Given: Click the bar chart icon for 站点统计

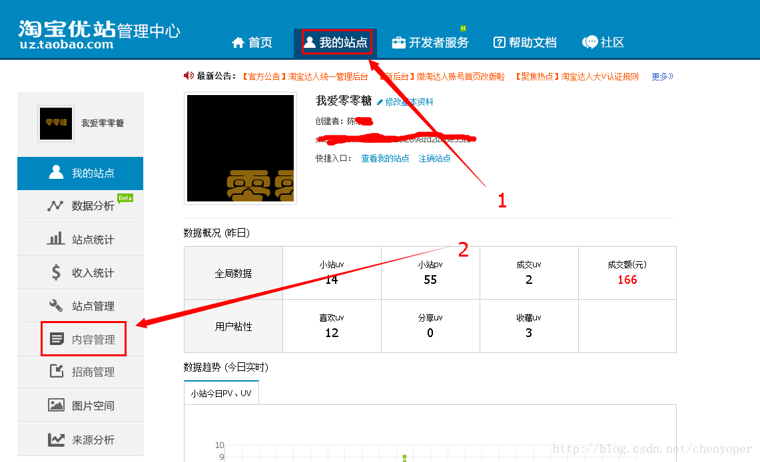Looking at the screenshot, I should [56, 239].
